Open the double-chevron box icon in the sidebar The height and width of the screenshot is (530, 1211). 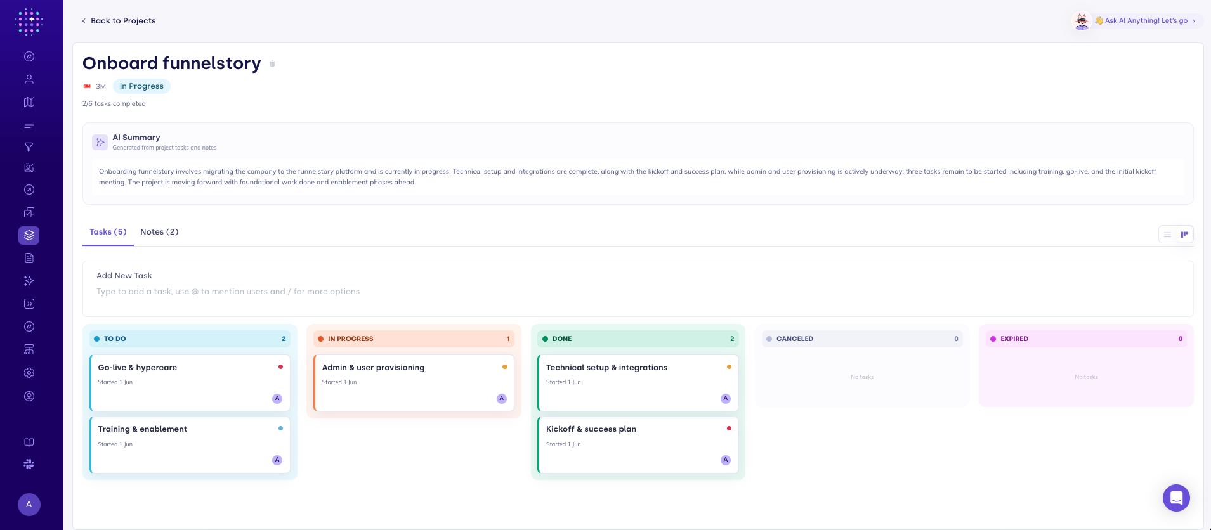[29, 304]
